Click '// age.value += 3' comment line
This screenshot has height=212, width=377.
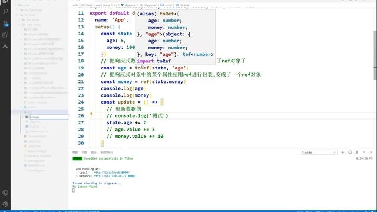[131, 130]
